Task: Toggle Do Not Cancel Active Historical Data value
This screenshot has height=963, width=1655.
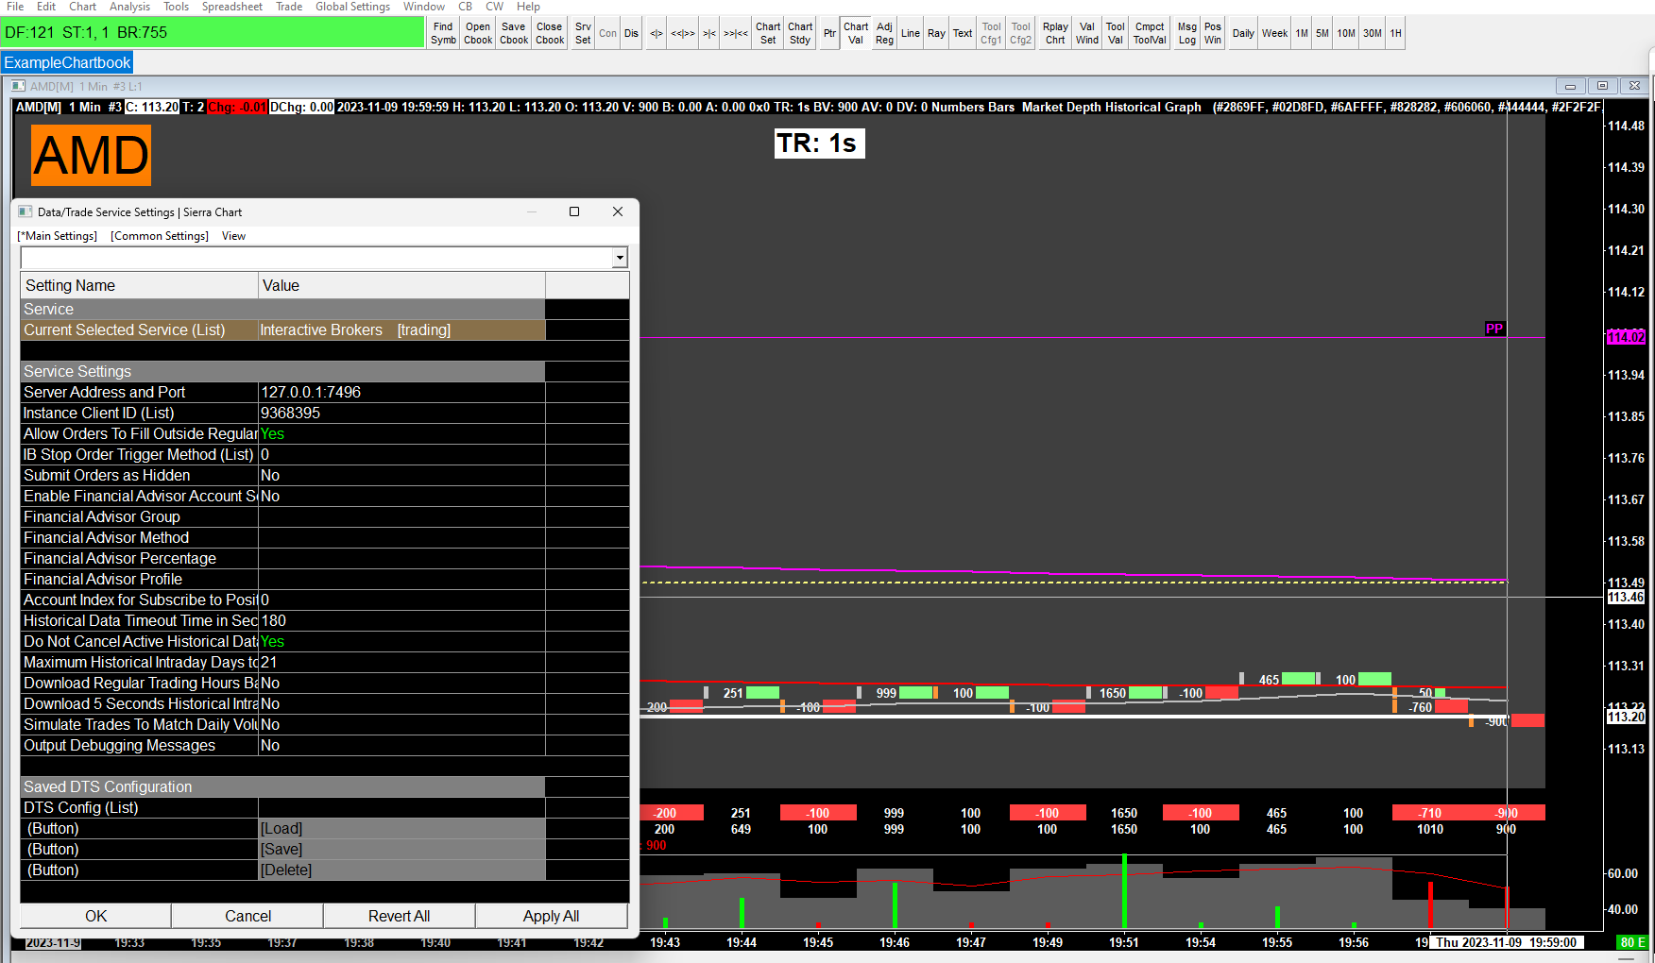Action: 401,642
